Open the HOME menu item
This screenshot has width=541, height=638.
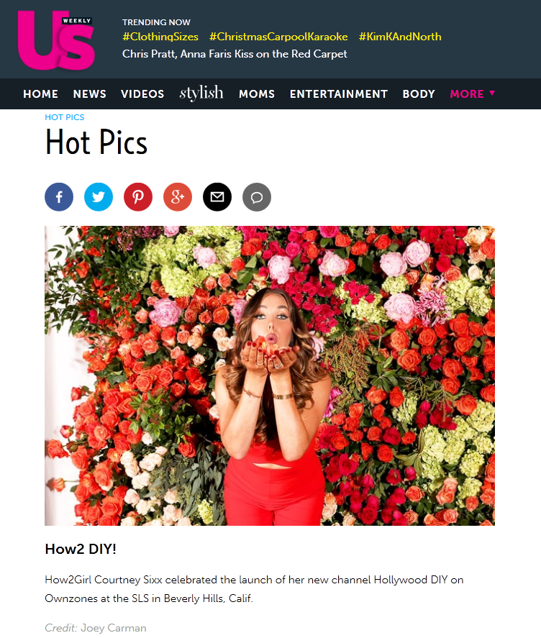[41, 94]
